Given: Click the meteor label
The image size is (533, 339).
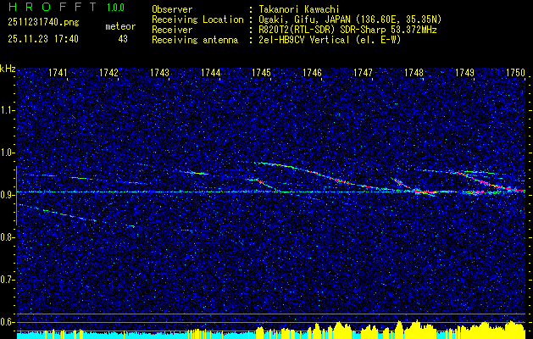Looking at the screenshot, I should tap(120, 26).
